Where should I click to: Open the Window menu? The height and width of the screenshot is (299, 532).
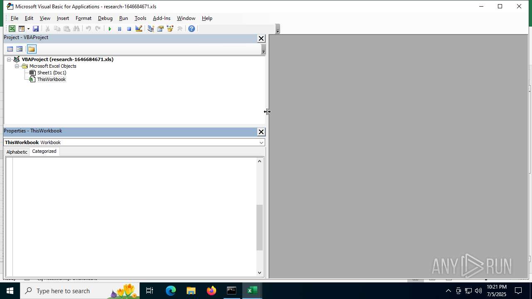(x=186, y=18)
